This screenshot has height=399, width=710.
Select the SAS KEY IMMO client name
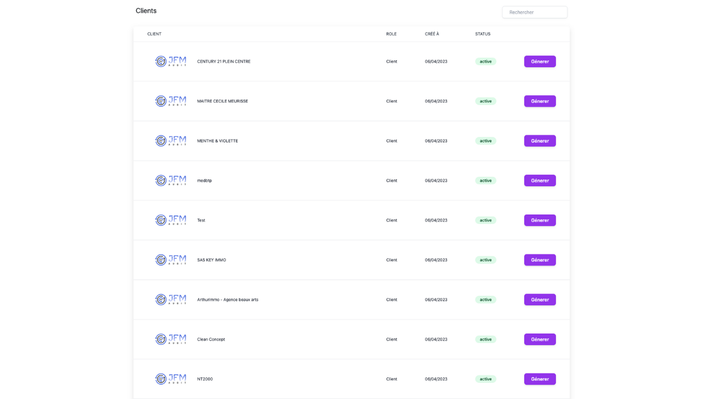pos(211,260)
